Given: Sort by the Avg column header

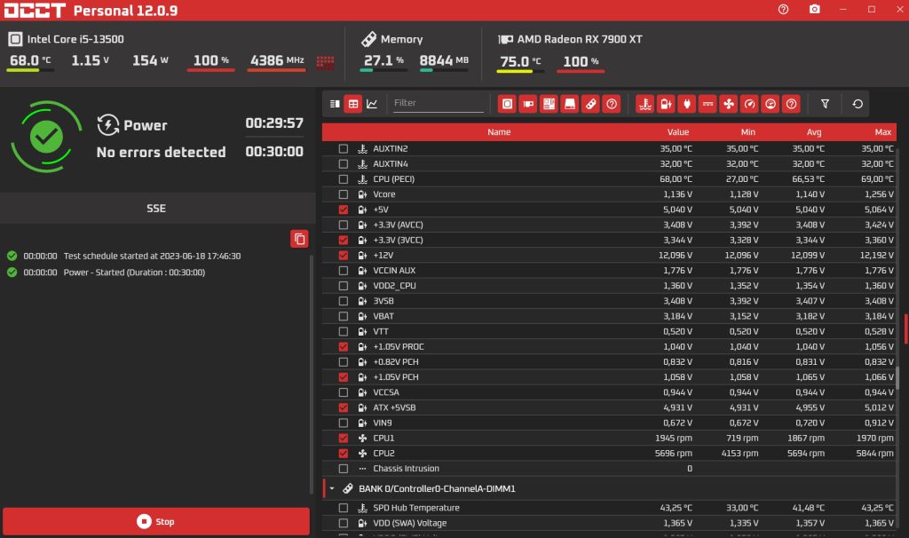Looking at the screenshot, I should 814,132.
